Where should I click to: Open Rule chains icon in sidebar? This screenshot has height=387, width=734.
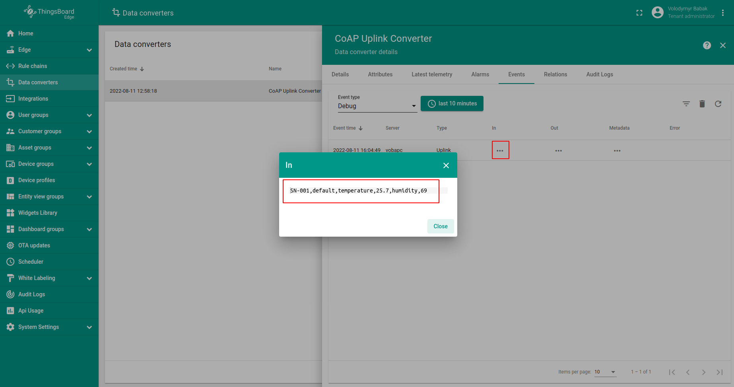coord(10,66)
